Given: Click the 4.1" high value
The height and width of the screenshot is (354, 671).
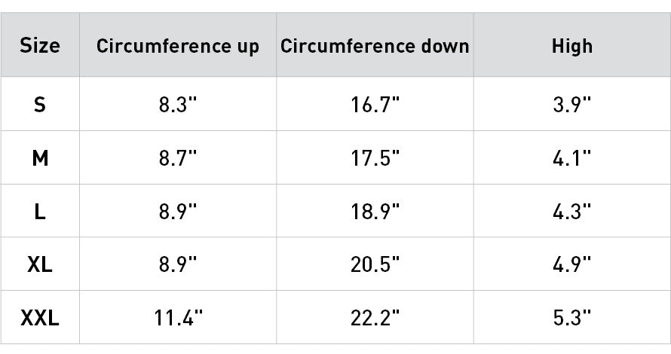Looking at the screenshot, I should (571, 158).
